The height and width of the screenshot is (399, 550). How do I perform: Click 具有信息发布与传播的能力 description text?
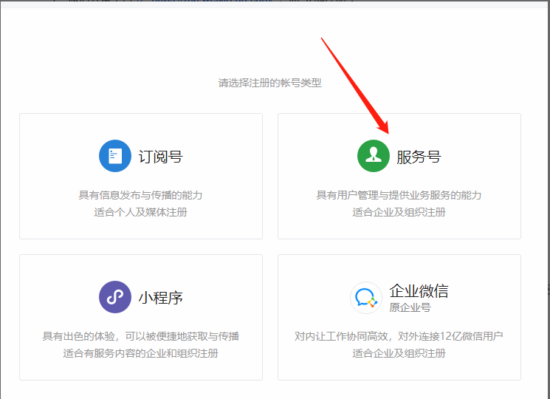[140, 195]
